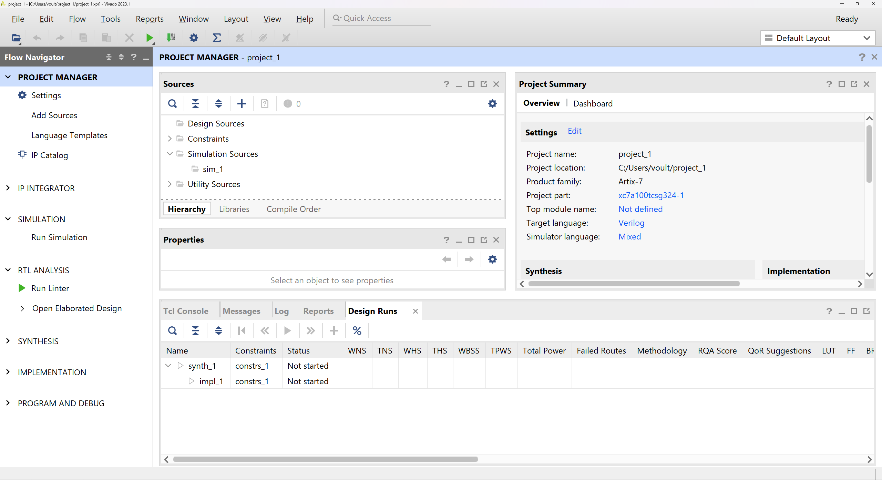Collapse all items in the Sources hierarchy
Viewport: 882px width, 480px height.
(195, 103)
